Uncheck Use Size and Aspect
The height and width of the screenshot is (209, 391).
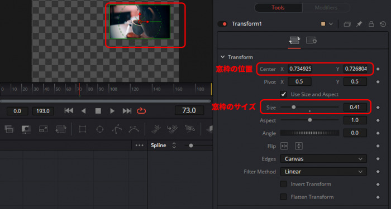(x=283, y=94)
